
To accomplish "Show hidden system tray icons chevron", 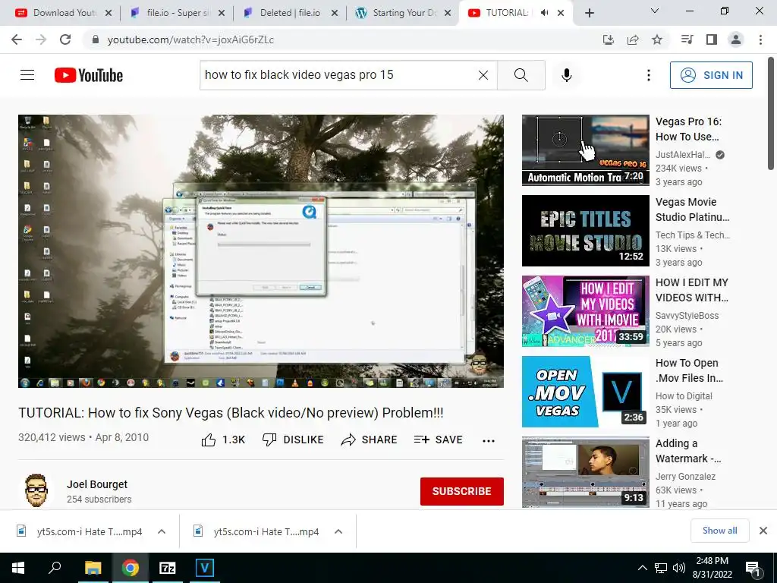I will click(x=642, y=568).
